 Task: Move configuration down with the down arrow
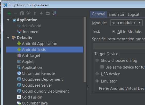point(41,13)
